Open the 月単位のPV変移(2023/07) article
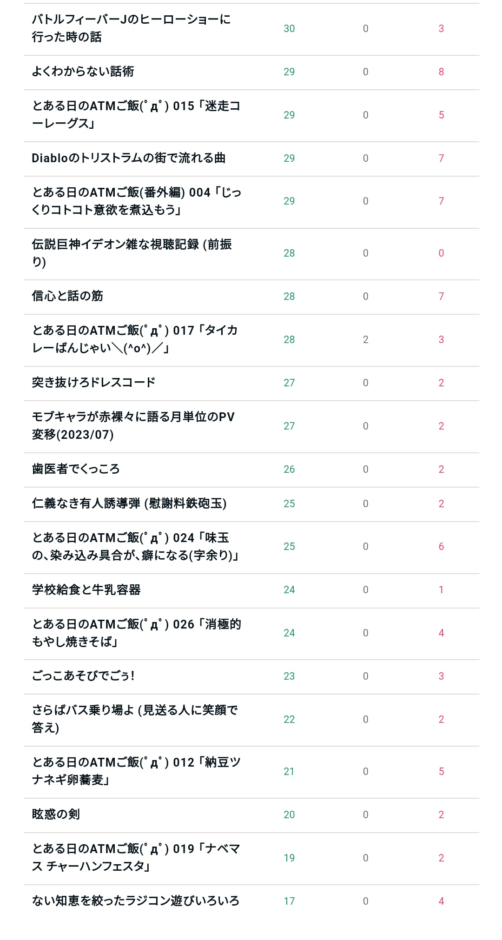This screenshot has width=502, height=940. [x=133, y=426]
